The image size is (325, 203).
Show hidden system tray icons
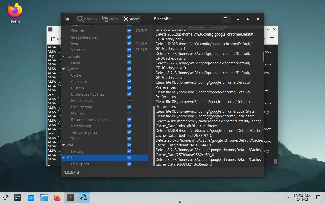288,197
